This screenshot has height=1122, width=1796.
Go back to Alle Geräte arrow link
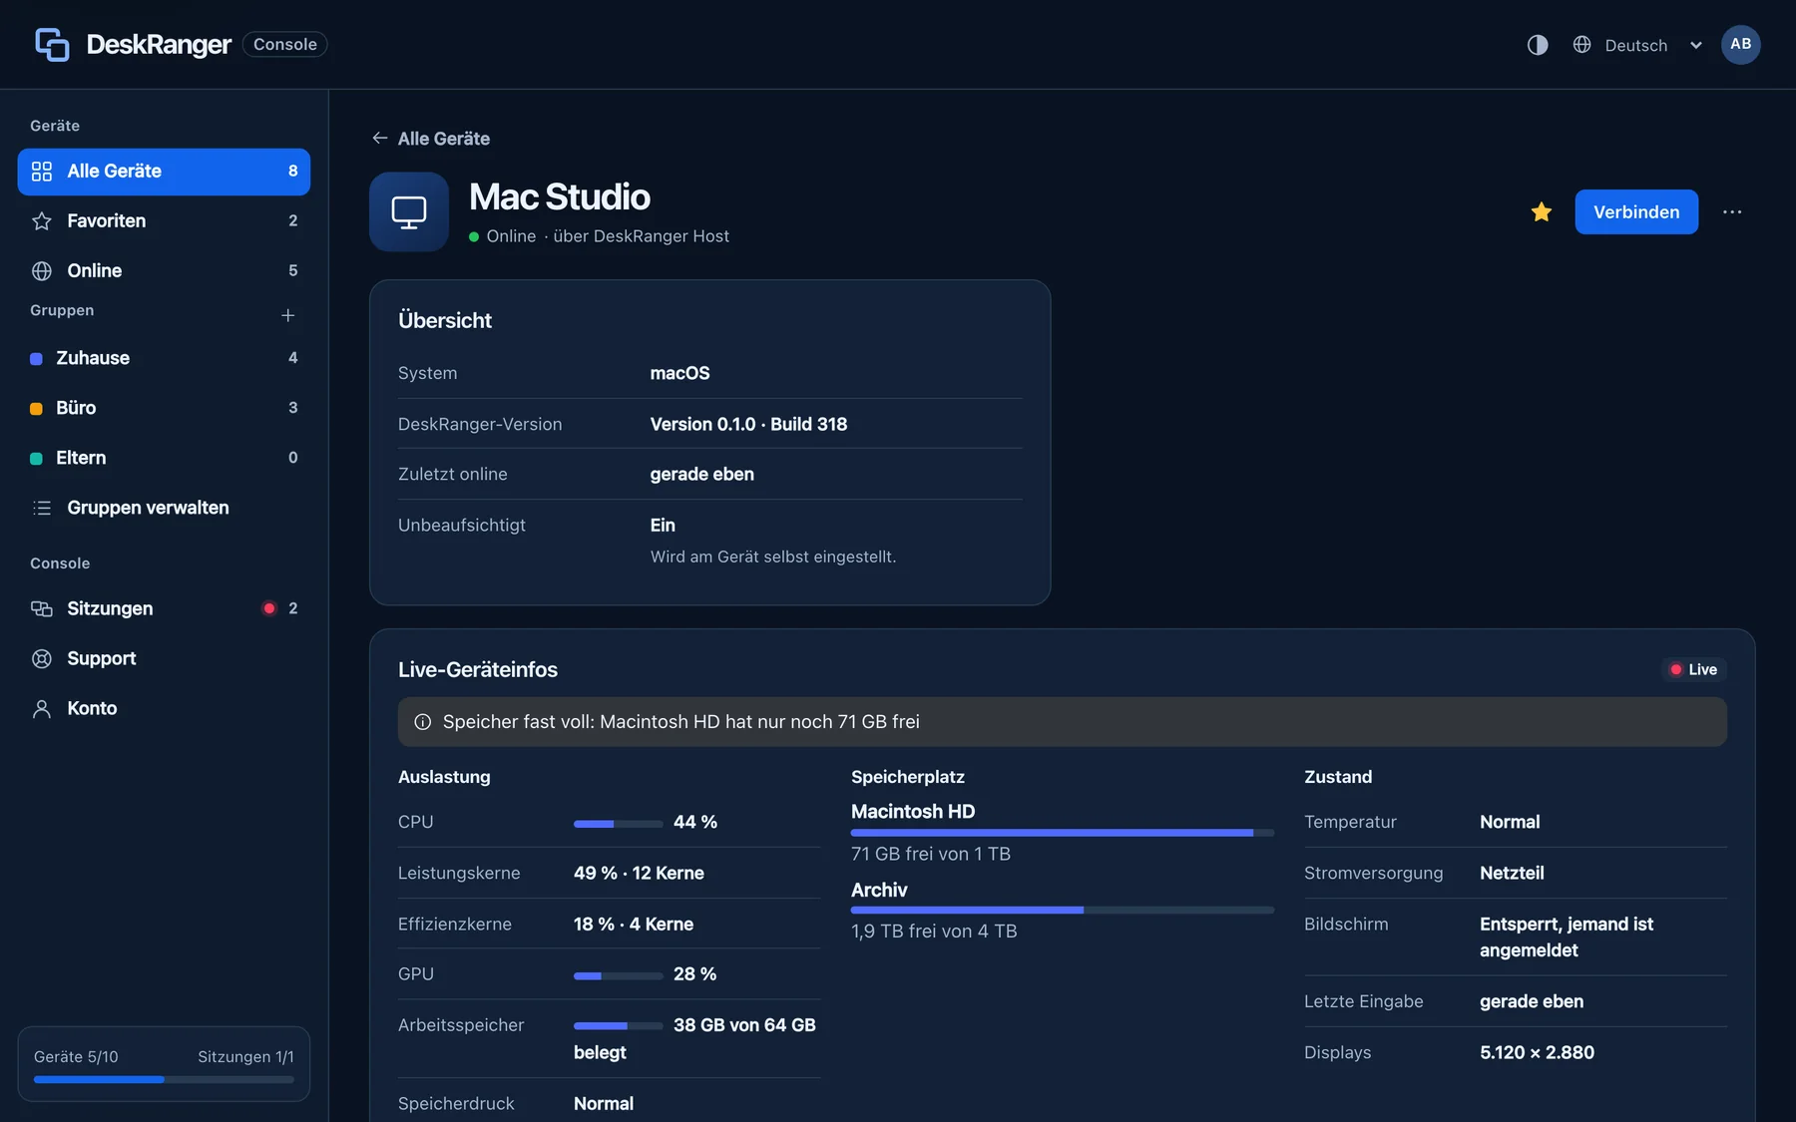430,139
